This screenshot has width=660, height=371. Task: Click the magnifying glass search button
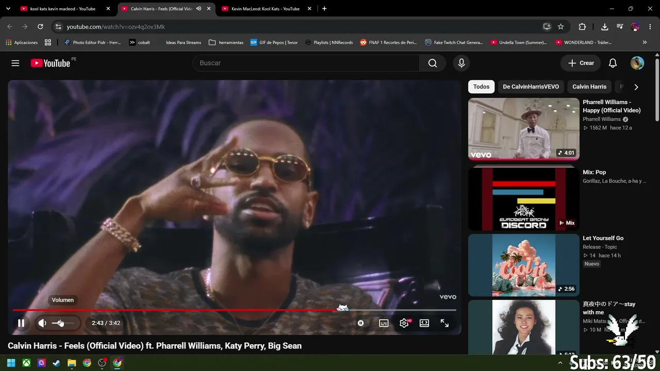(433, 63)
